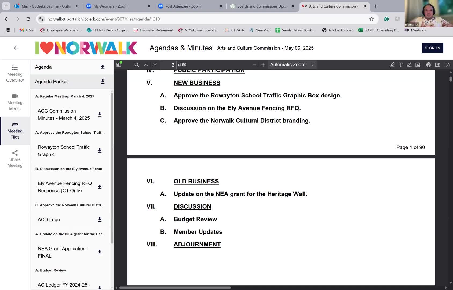Download the ACD Logo file

coord(100,220)
